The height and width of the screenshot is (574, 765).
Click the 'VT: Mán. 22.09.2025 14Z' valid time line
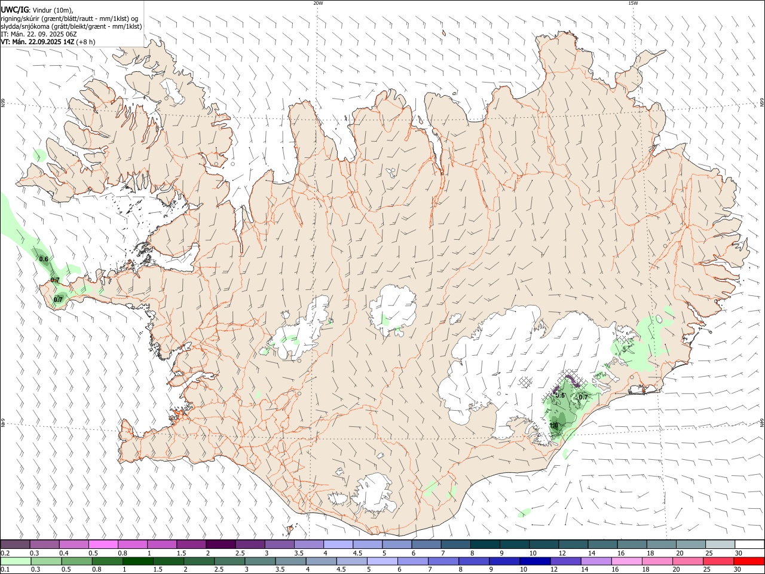point(37,42)
